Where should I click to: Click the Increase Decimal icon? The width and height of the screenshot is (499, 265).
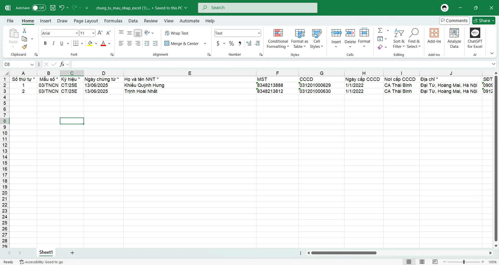[x=249, y=43]
